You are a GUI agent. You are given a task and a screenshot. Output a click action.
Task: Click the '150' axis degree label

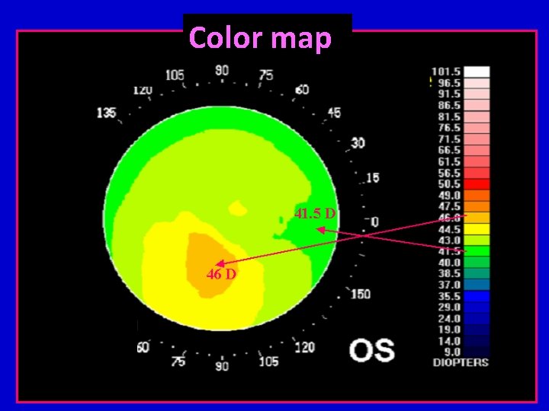[360, 295]
